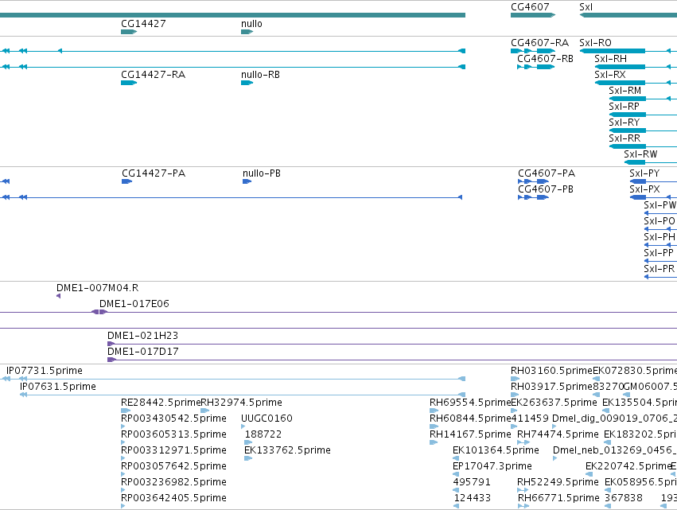Select the "Sxl-PP" protein label
The height and width of the screenshot is (510, 677).
click(x=659, y=253)
